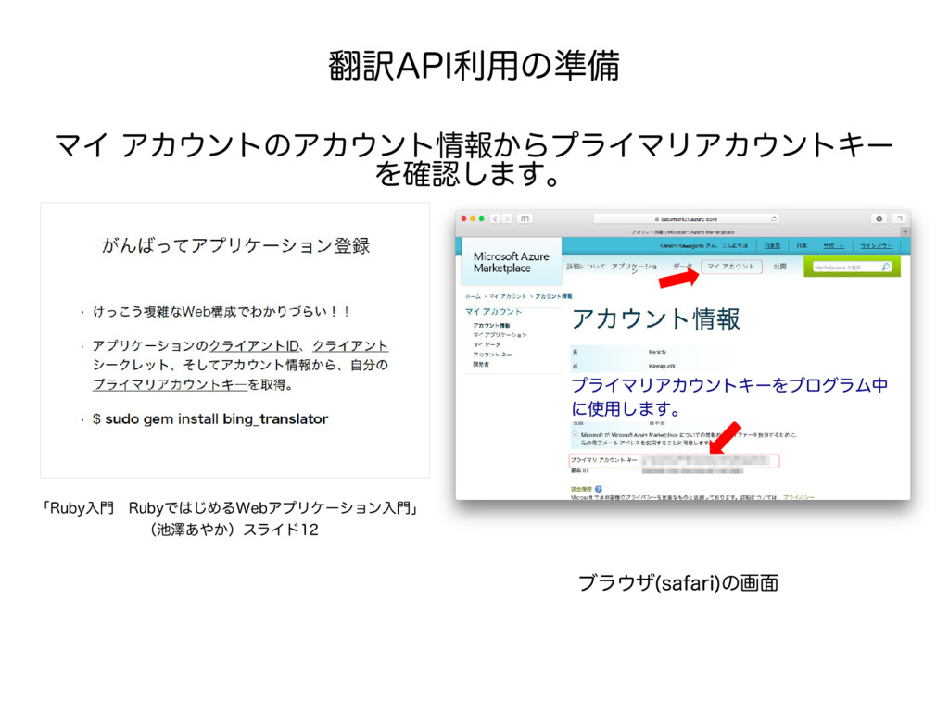Click Microsoft Azure Marketplace logo

click(x=511, y=262)
